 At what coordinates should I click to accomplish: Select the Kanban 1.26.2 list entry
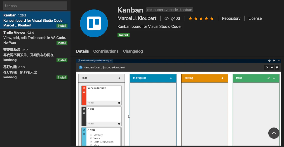point(35,20)
